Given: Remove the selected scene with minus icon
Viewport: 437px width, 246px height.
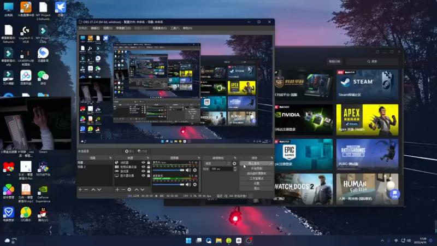Looking at the screenshot, I should 86,190.
